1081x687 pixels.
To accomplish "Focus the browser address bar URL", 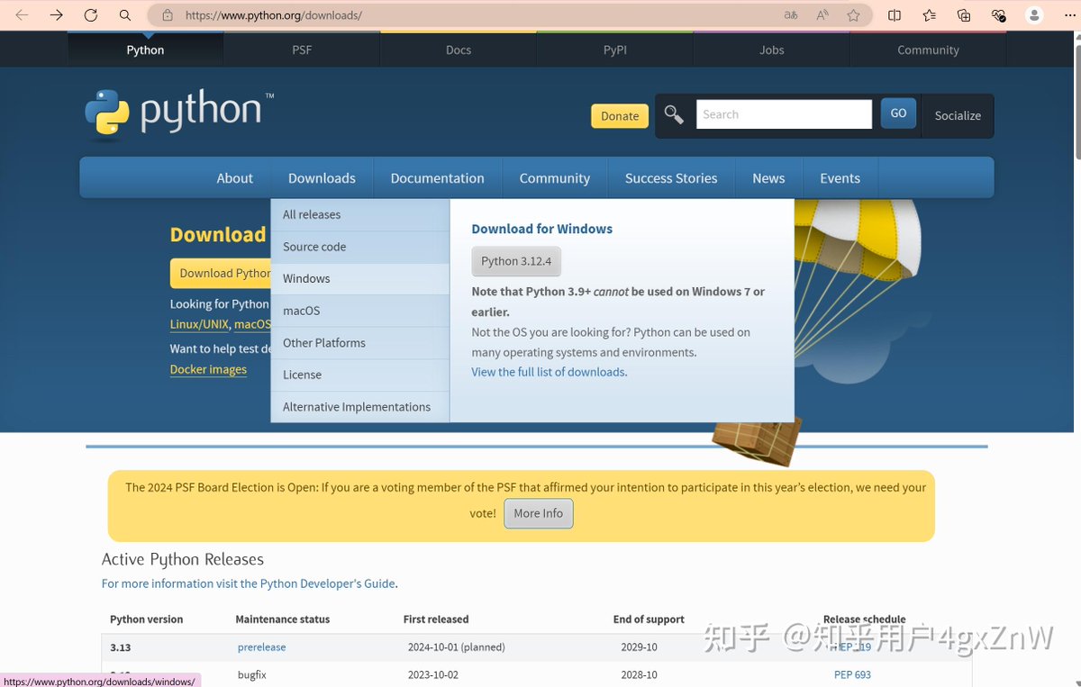I will click(274, 15).
